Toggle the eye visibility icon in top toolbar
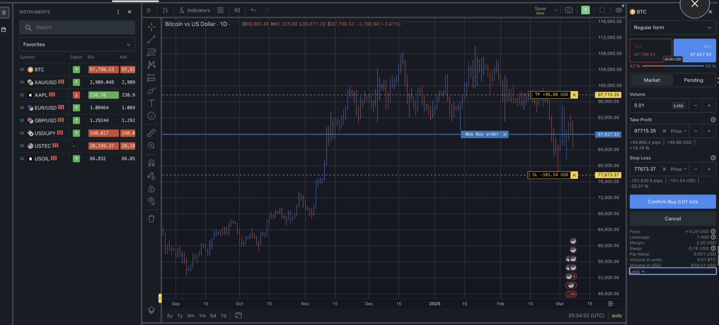 619,10
